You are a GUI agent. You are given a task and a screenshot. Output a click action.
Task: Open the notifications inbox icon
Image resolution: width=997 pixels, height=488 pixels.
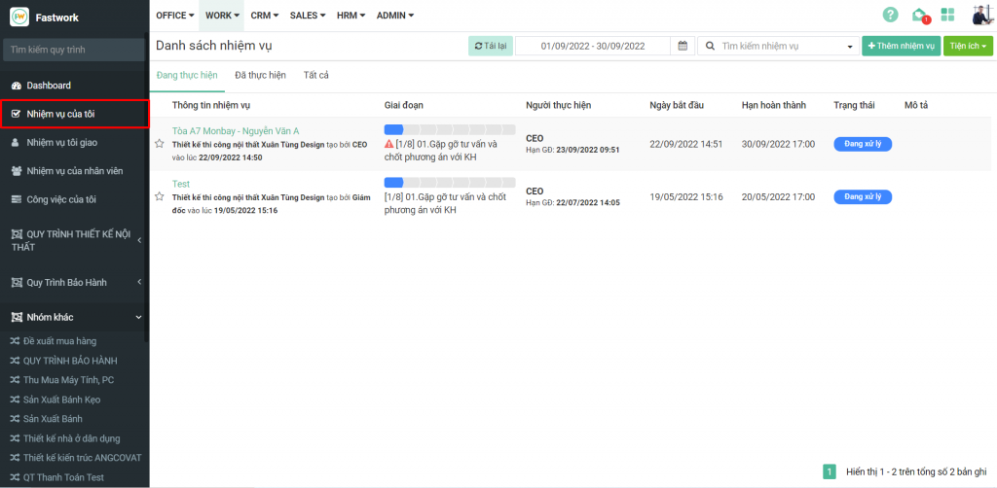[919, 15]
